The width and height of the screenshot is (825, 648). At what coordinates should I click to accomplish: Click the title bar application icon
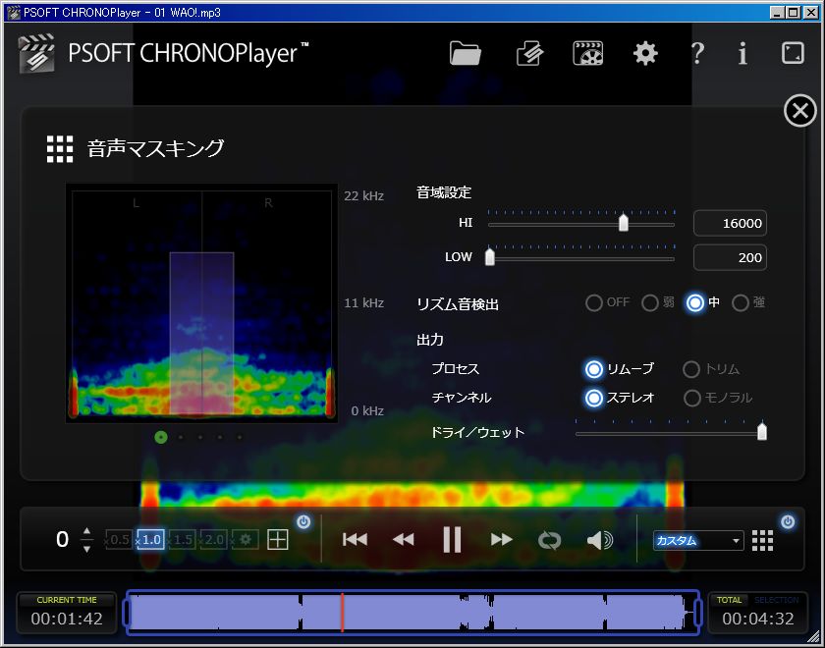(13, 12)
